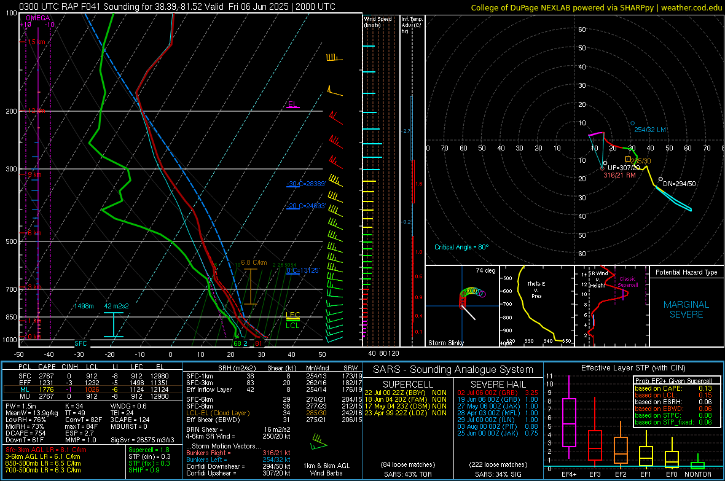Click the green LCL marker on Skew-T
Image resolution: width=725 pixels, height=481 pixels.
pos(292,325)
